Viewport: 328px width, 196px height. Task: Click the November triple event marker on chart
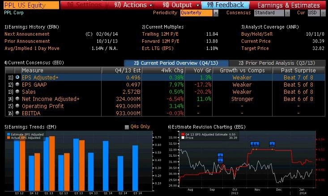pyautogui.click(x=255, y=144)
